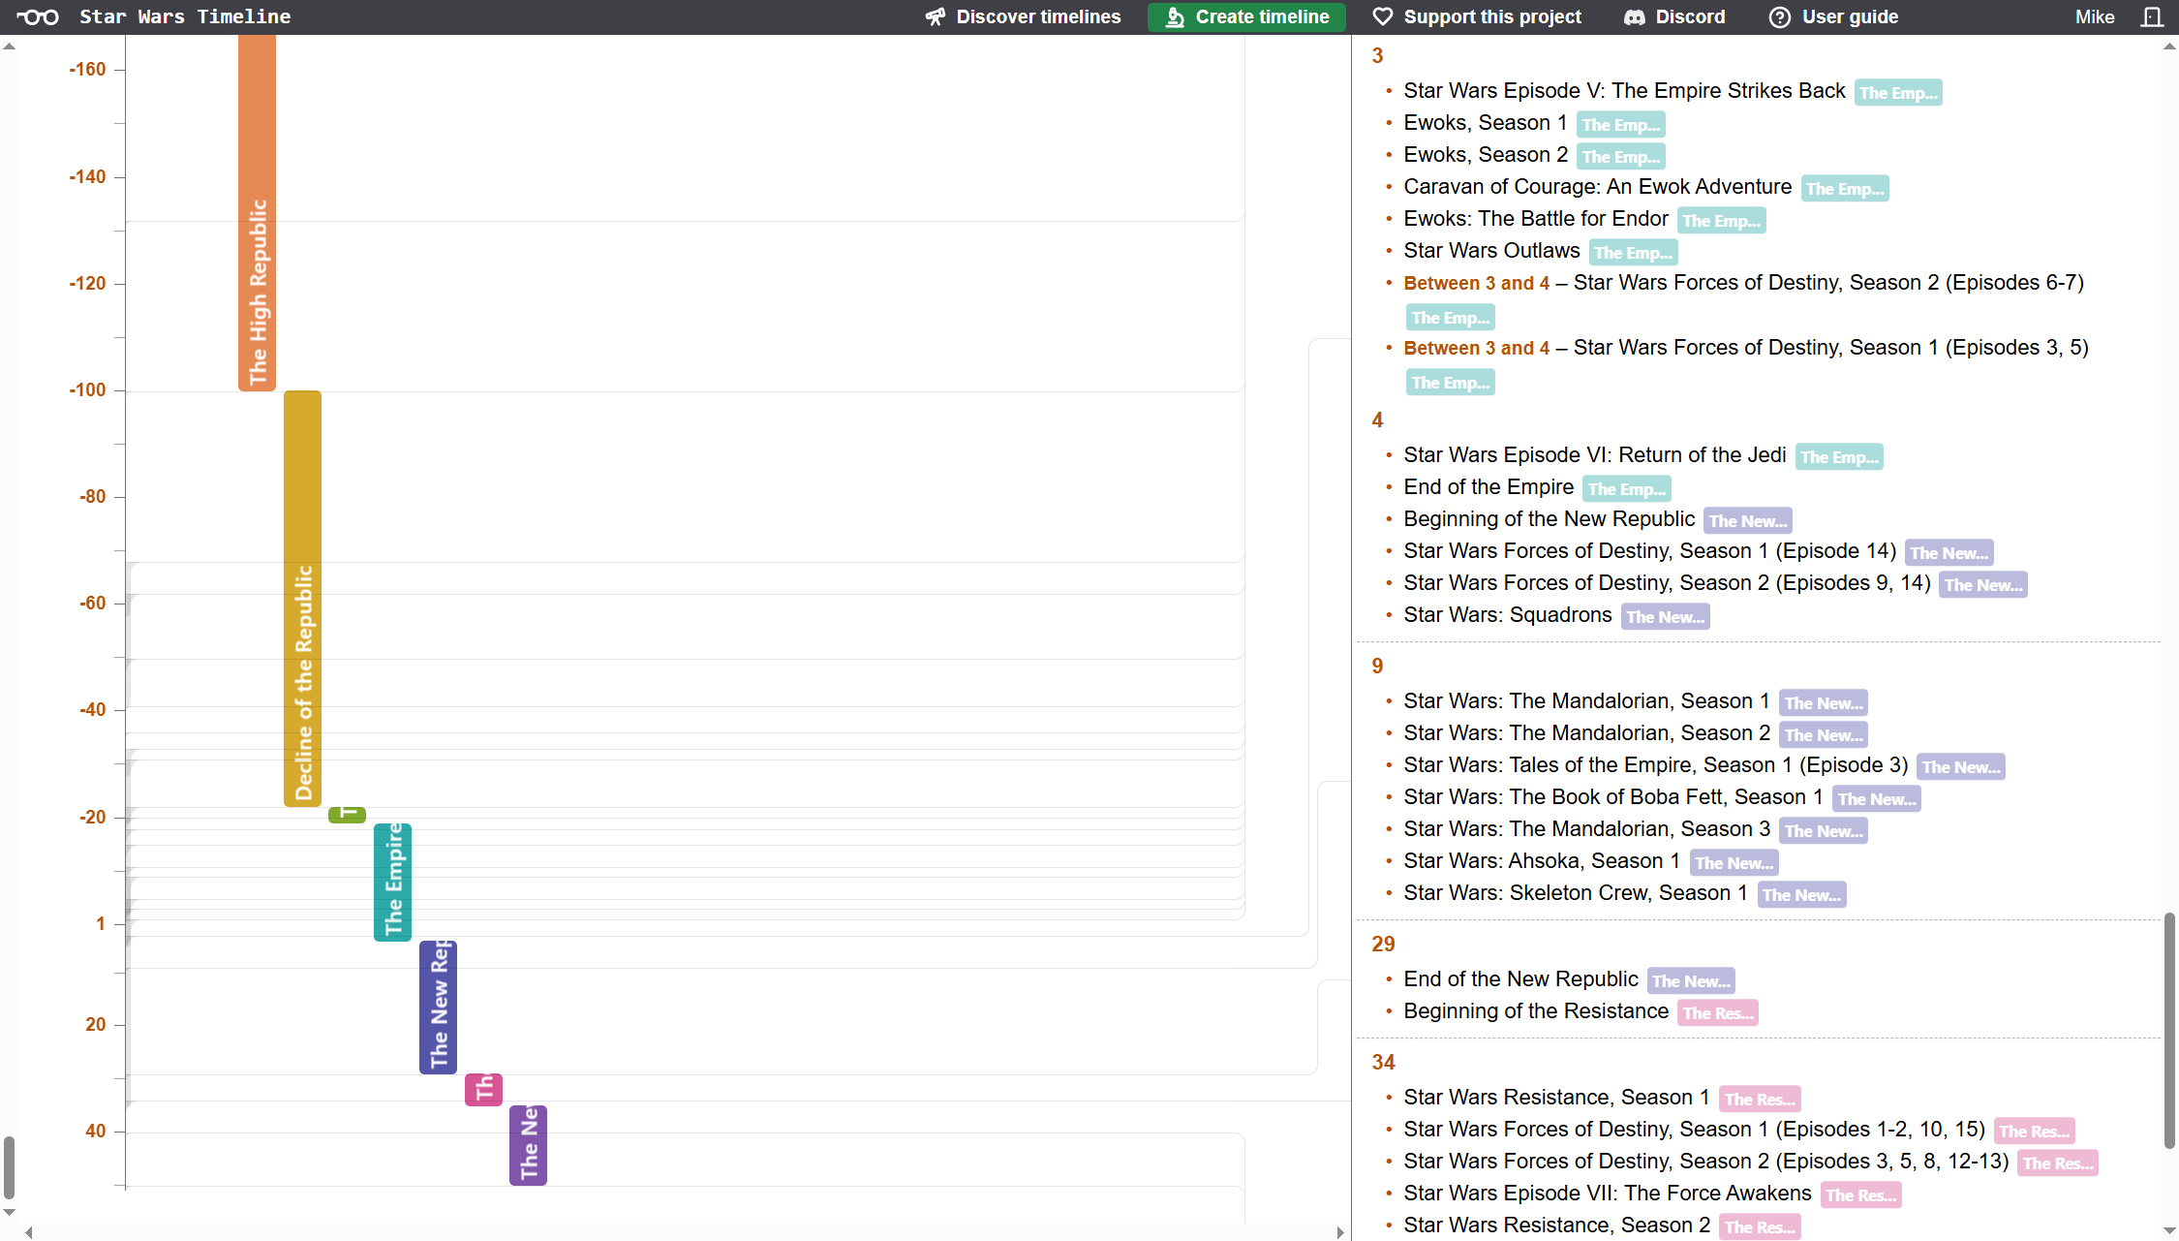Viewport: 2179px width, 1241px height.
Task: Click scroll-right arrow of timeline horizontal scrollbar
Action: click(x=1339, y=1232)
